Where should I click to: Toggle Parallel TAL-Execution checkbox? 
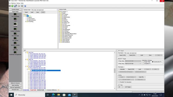[119, 82]
